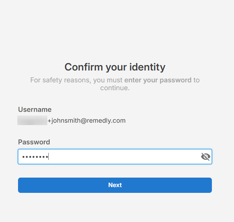Click the 'remedly.com' domain in the username
The image size is (234, 222).
coord(106,121)
